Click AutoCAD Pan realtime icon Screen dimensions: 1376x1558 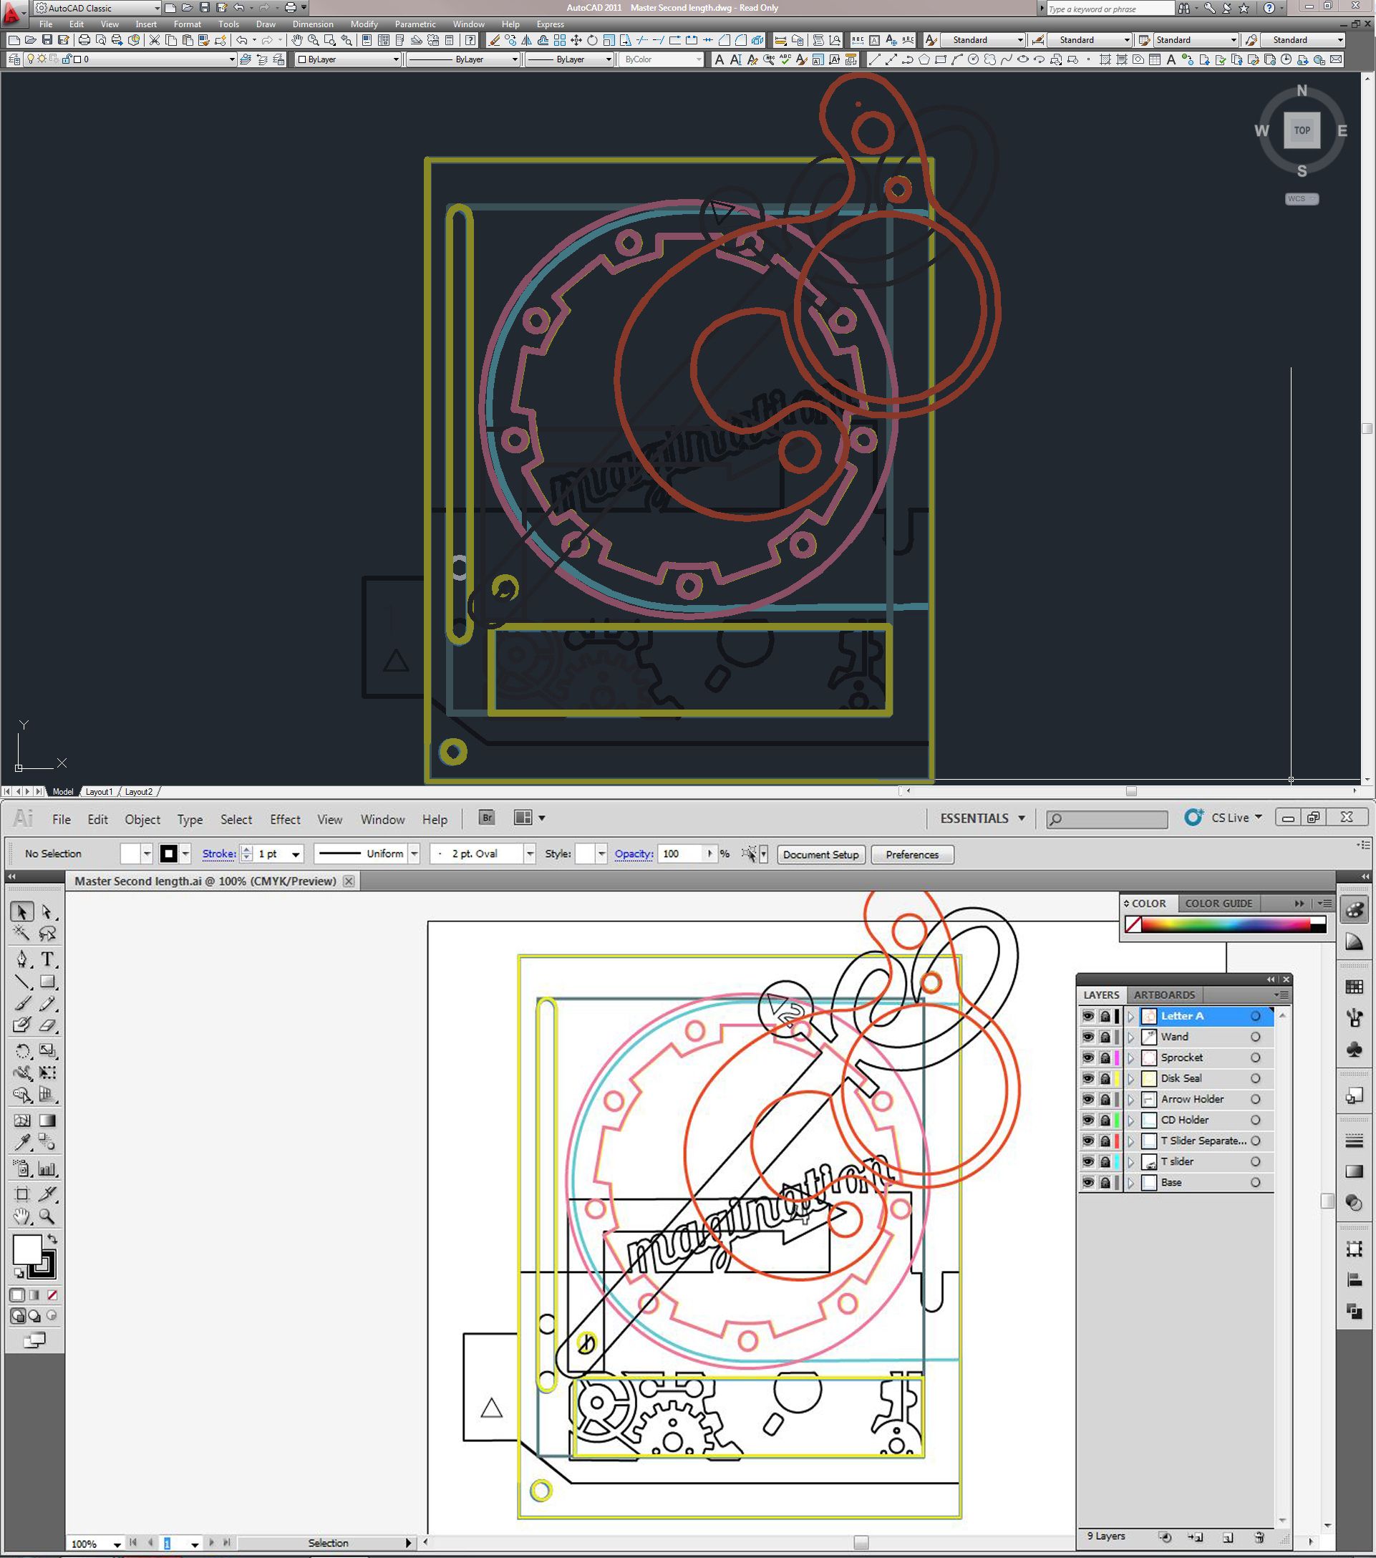coord(296,40)
